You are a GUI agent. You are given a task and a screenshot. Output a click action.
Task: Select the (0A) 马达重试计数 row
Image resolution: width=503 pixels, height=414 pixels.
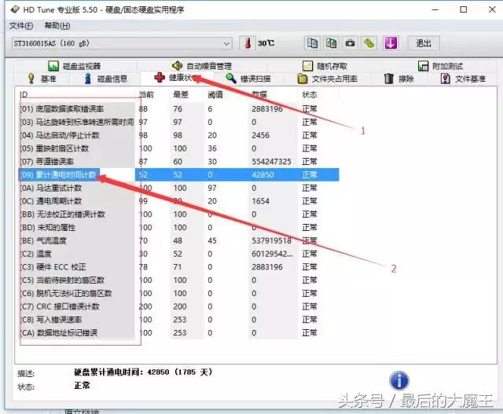point(178,188)
